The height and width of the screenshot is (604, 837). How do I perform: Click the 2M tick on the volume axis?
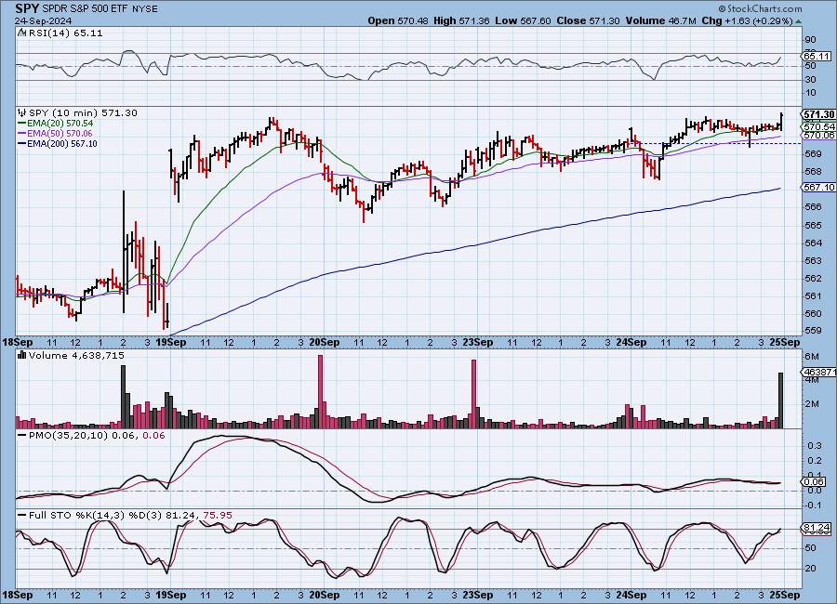812,404
